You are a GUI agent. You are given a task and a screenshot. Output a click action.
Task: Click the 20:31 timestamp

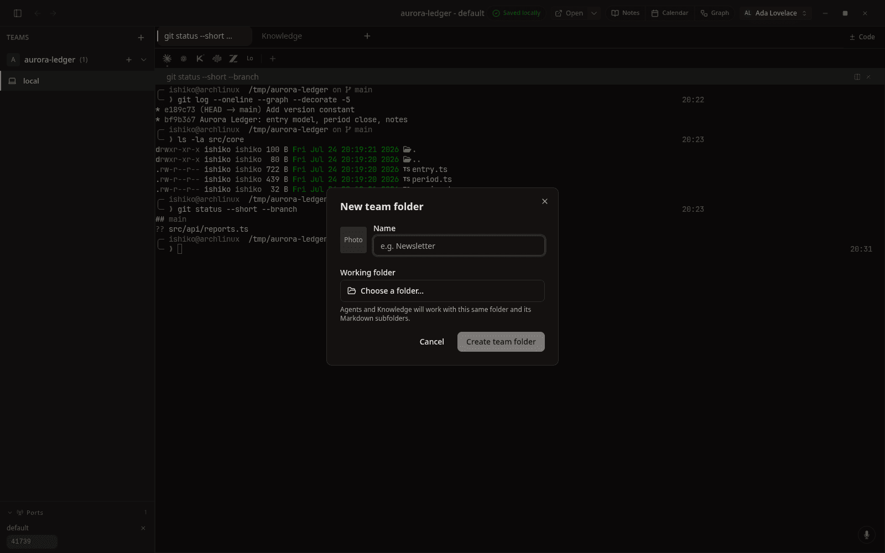pos(861,249)
